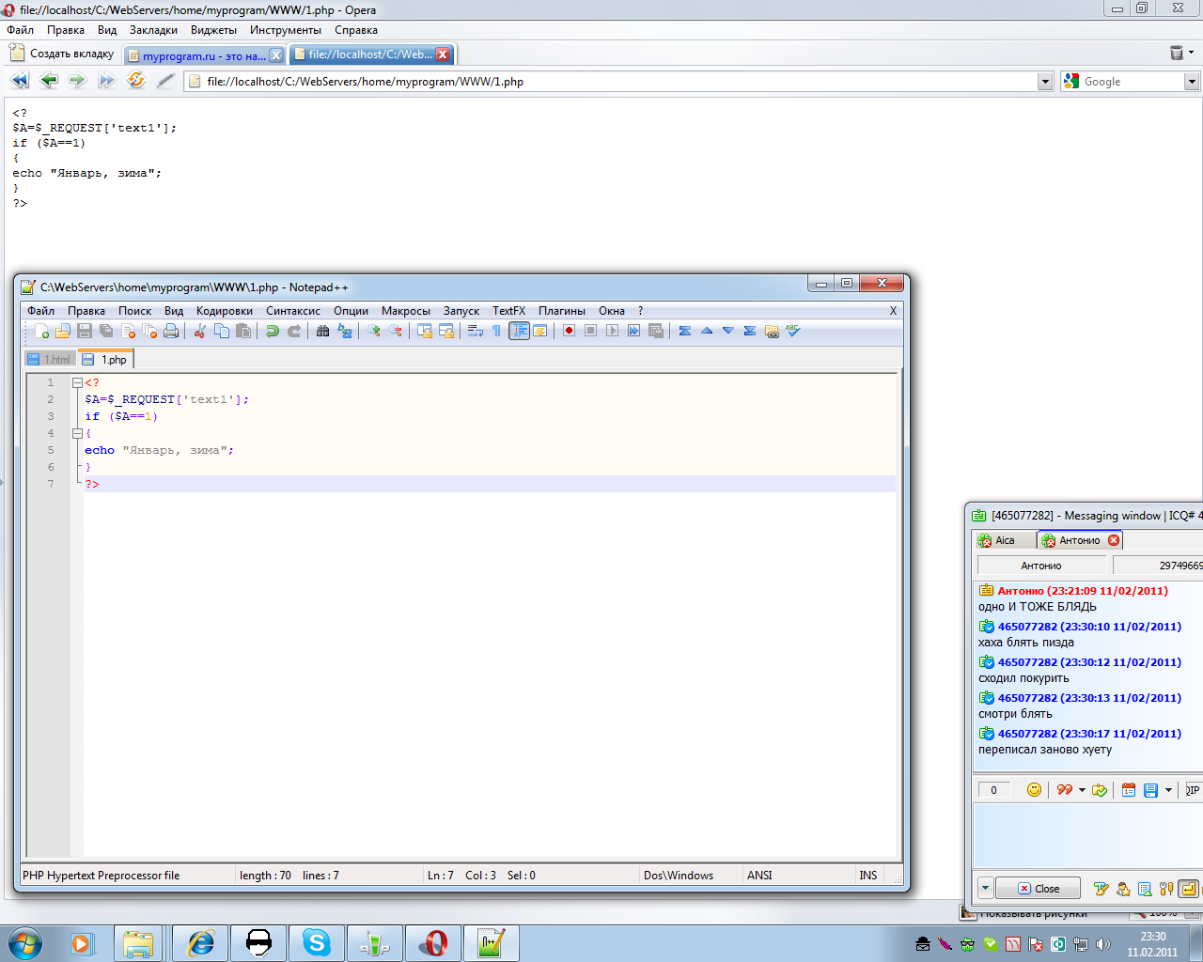Redo the edit in Notepad++ toolbar
The height and width of the screenshot is (962, 1203).
294,331
